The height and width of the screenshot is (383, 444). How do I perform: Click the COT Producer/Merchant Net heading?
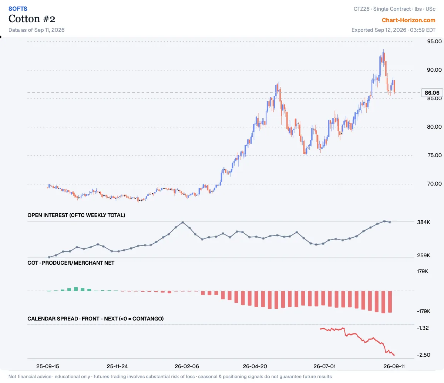point(71,263)
